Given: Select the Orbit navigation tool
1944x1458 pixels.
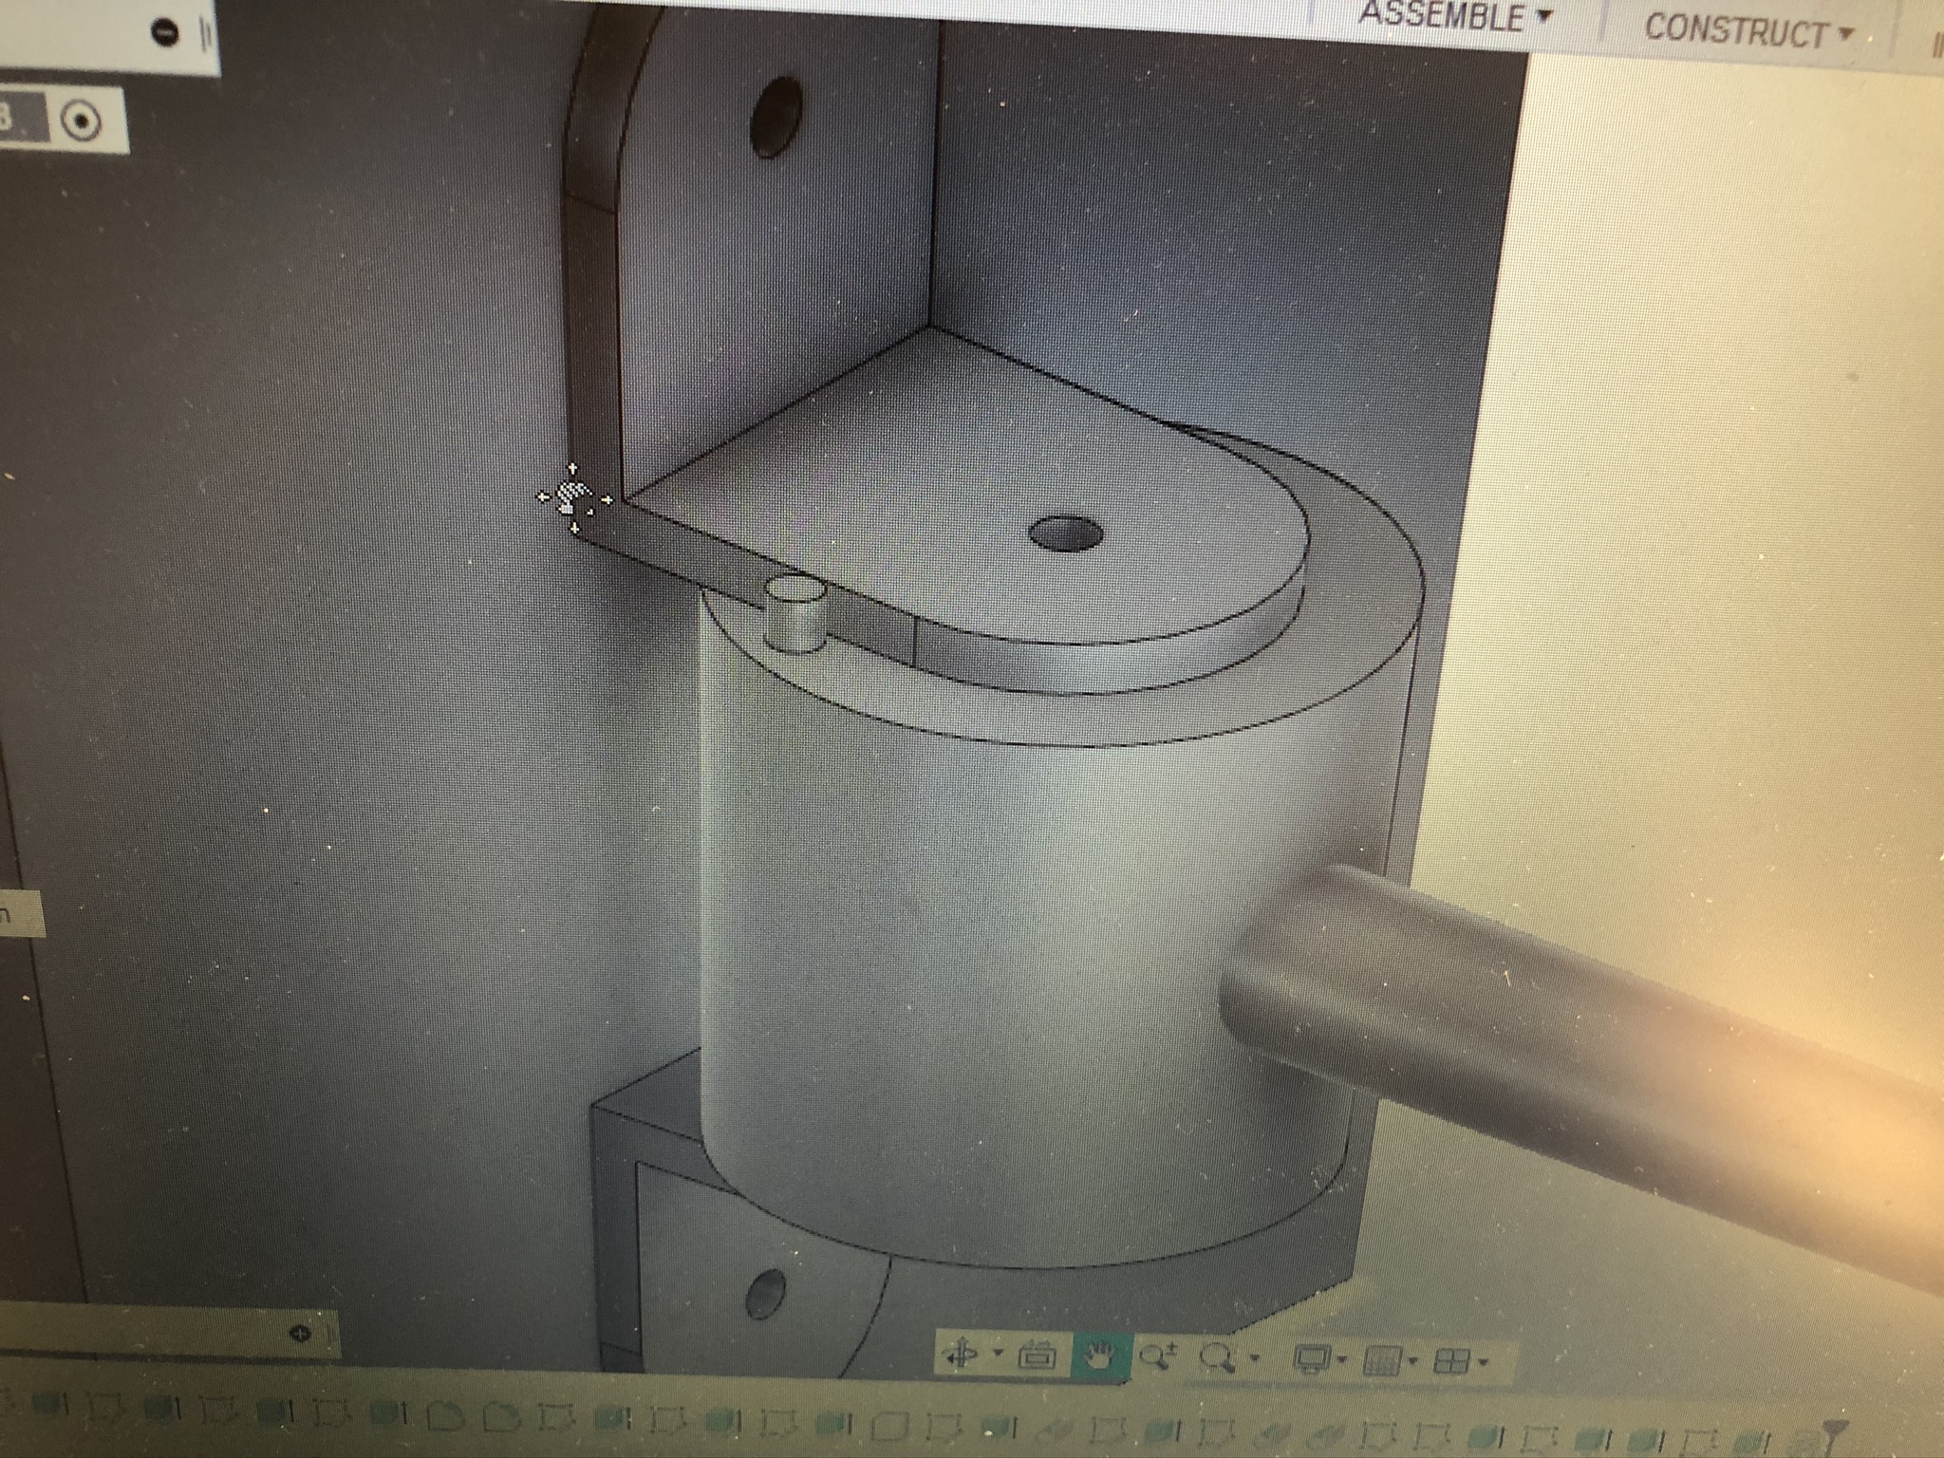Looking at the screenshot, I should [x=960, y=1355].
